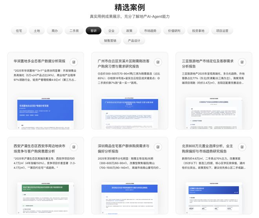The height and width of the screenshot is (218, 259).
Task: Open 华润置地 report preview thumbnail
Action: [x=46, y=113]
